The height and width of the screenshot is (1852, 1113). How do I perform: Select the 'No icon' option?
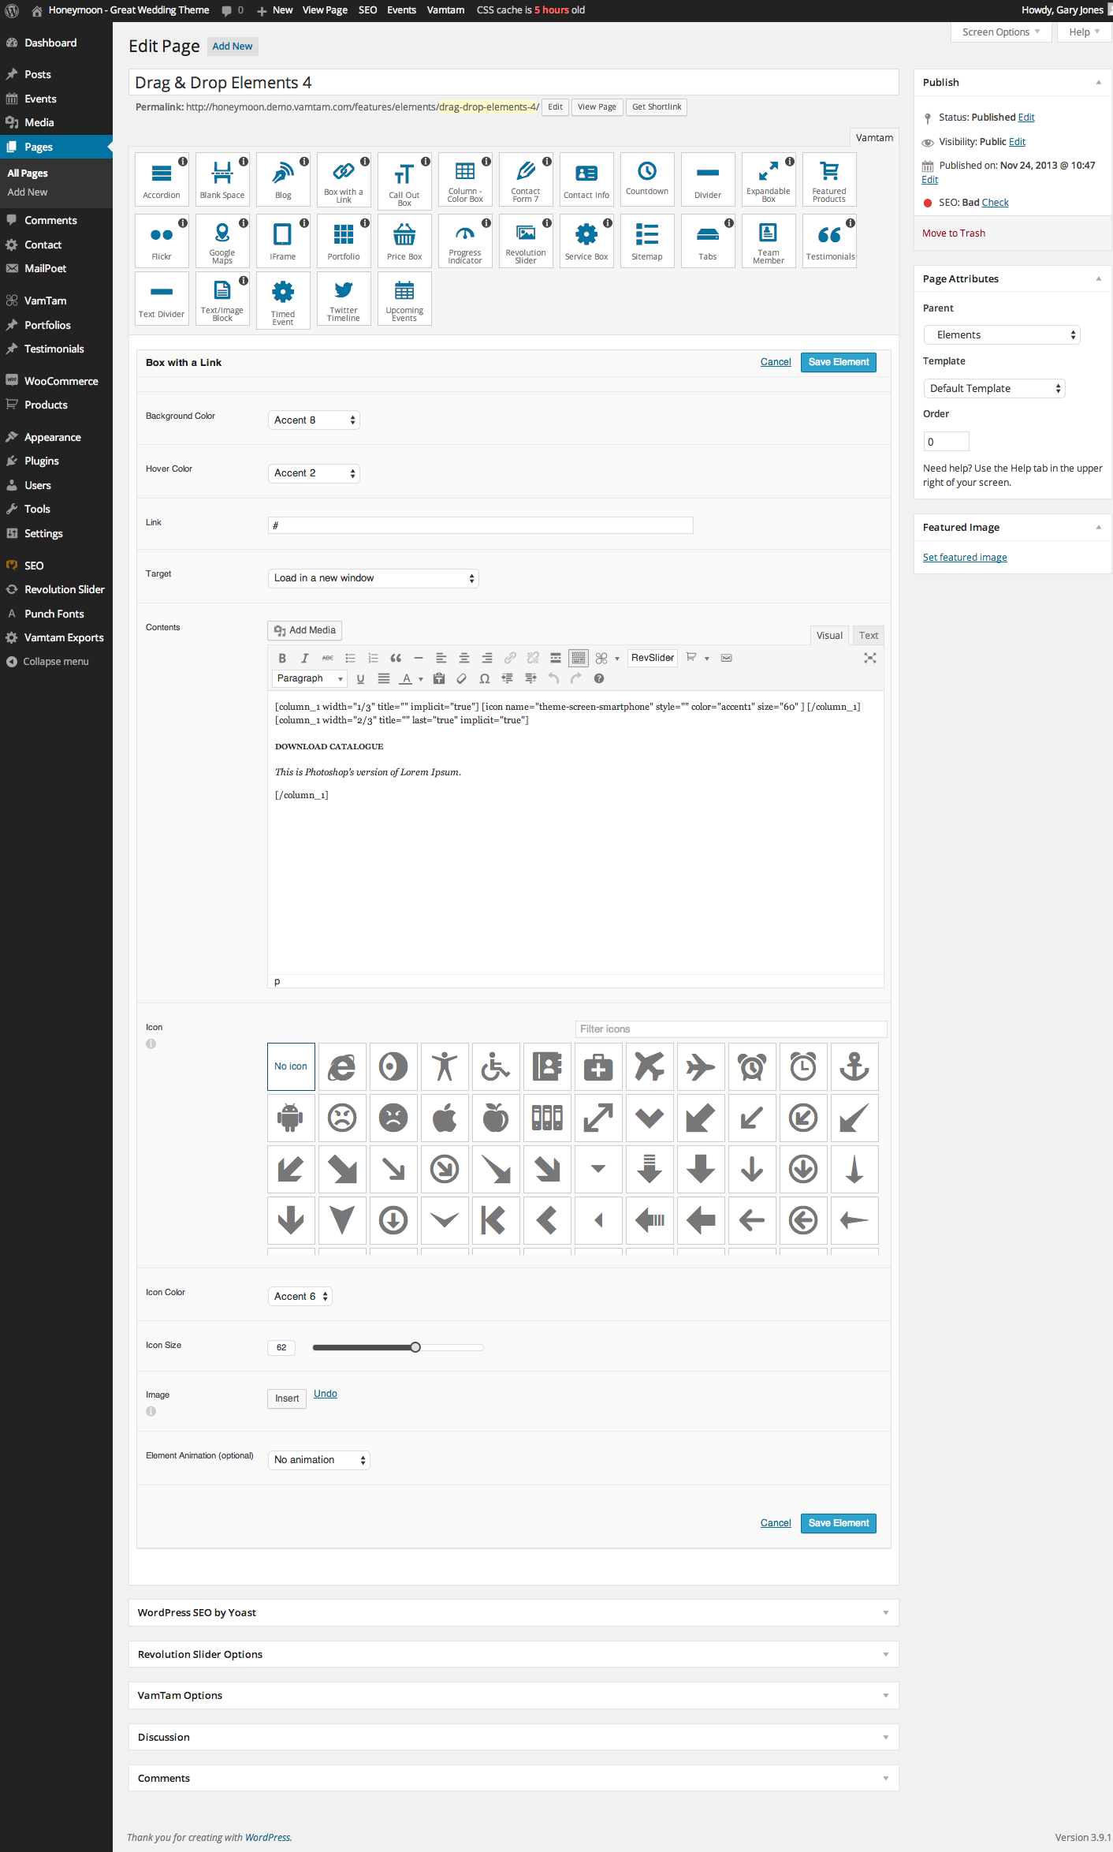291,1066
